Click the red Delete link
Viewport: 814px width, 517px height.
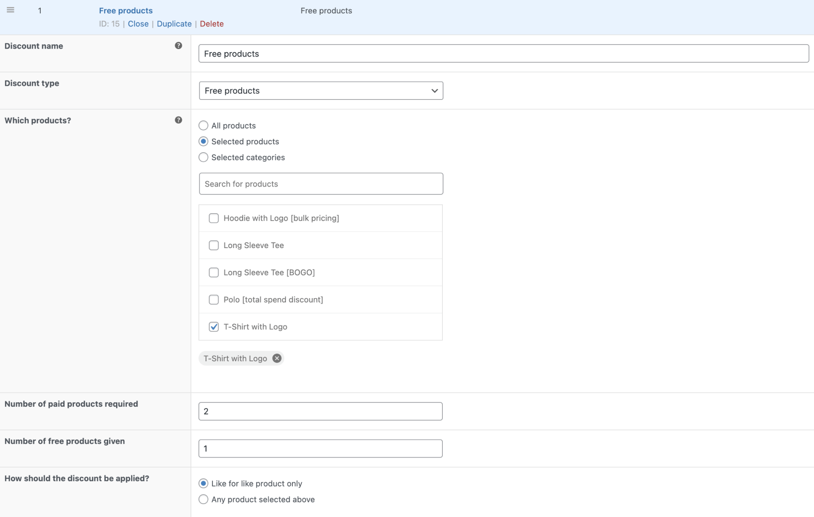[x=211, y=24]
